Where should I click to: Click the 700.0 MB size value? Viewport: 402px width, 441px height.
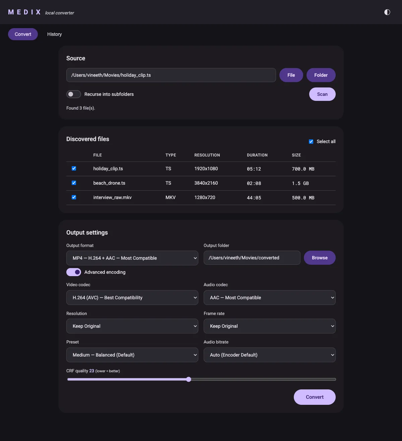(303, 169)
